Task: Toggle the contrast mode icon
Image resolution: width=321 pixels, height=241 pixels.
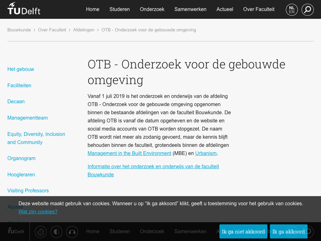Action: coord(56,232)
